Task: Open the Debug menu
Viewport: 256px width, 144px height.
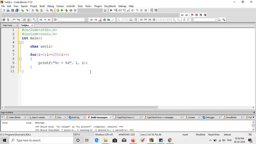Action: tap(51, 6)
